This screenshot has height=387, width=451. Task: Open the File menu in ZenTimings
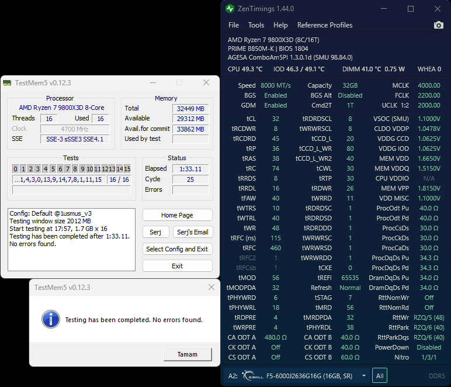pos(234,25)
